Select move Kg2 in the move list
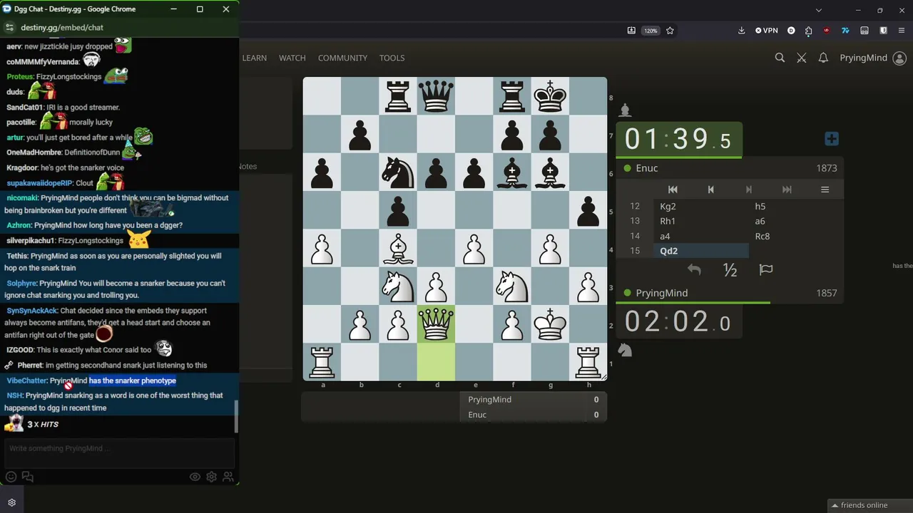913x513 pixels. 701,207
